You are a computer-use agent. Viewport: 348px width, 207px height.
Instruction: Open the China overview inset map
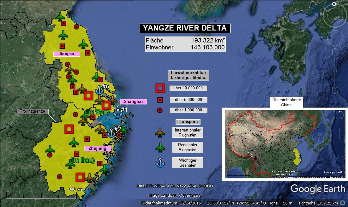tap(285, 144)
